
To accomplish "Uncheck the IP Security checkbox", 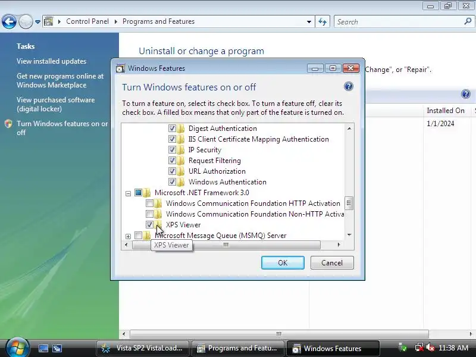I will [x=172, y=150].
